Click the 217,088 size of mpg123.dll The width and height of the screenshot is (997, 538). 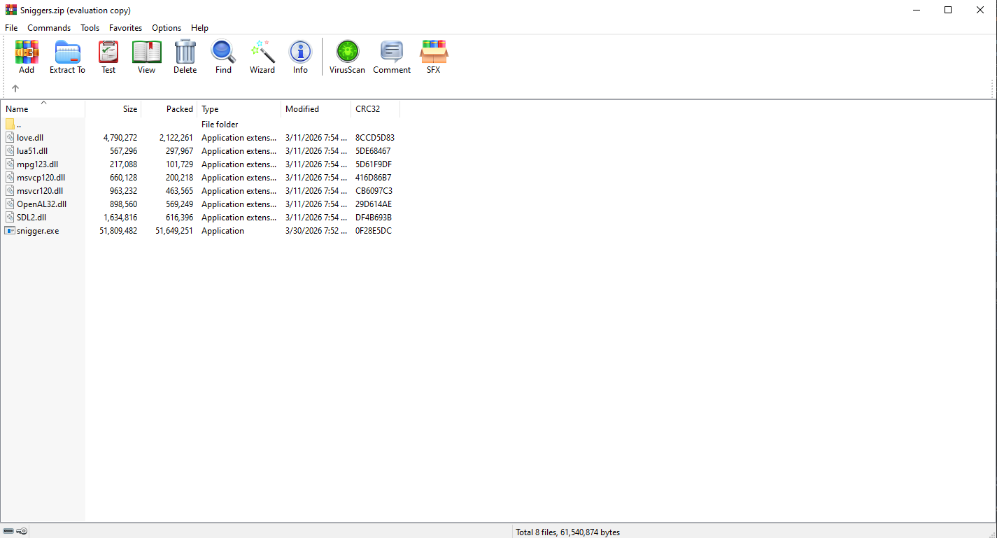(124, 164)
